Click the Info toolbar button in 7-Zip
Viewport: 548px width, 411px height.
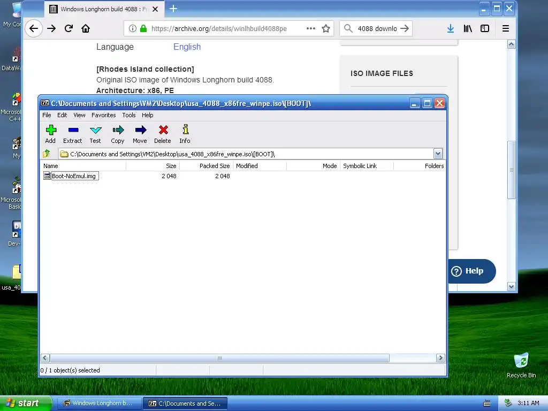pyautogui.click(x=185, y=134)
